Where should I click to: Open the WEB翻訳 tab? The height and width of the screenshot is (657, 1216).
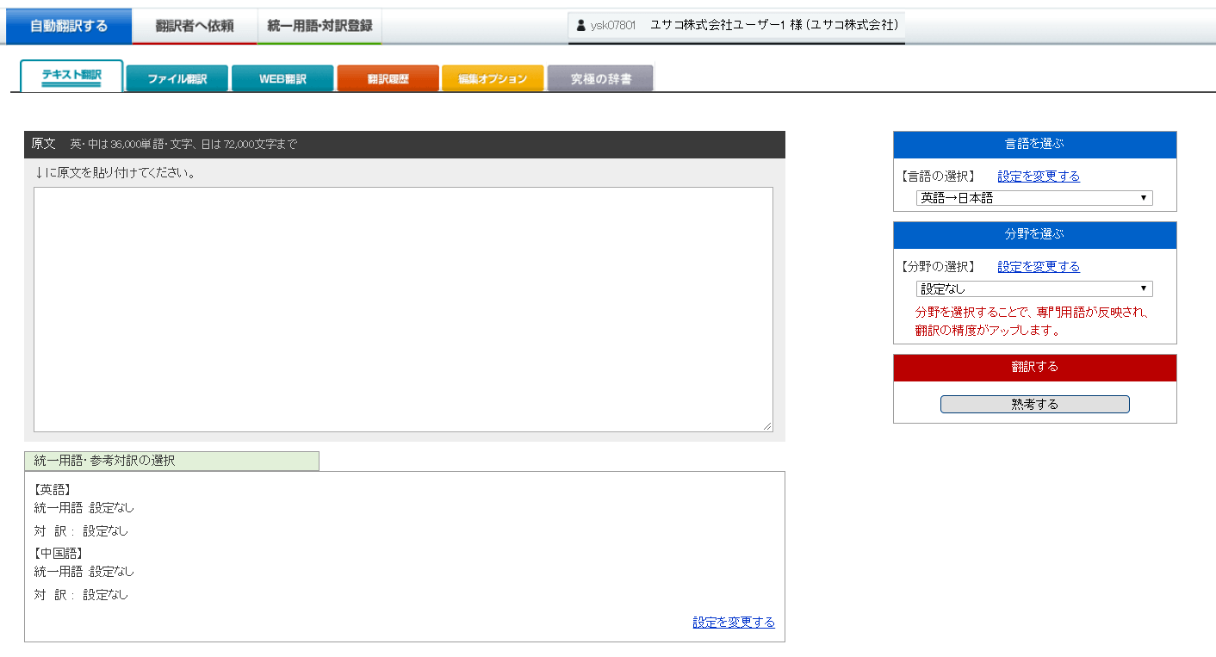coord(282,78)
